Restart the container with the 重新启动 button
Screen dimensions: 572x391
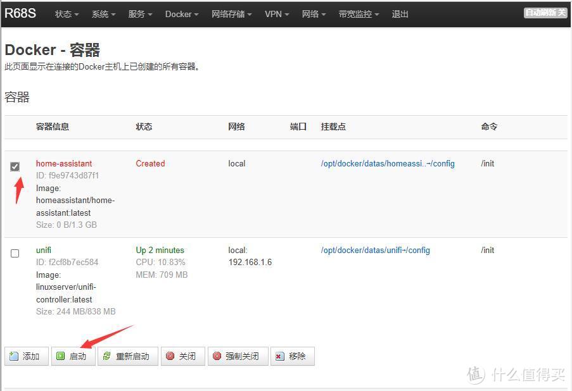click(128, 356)
